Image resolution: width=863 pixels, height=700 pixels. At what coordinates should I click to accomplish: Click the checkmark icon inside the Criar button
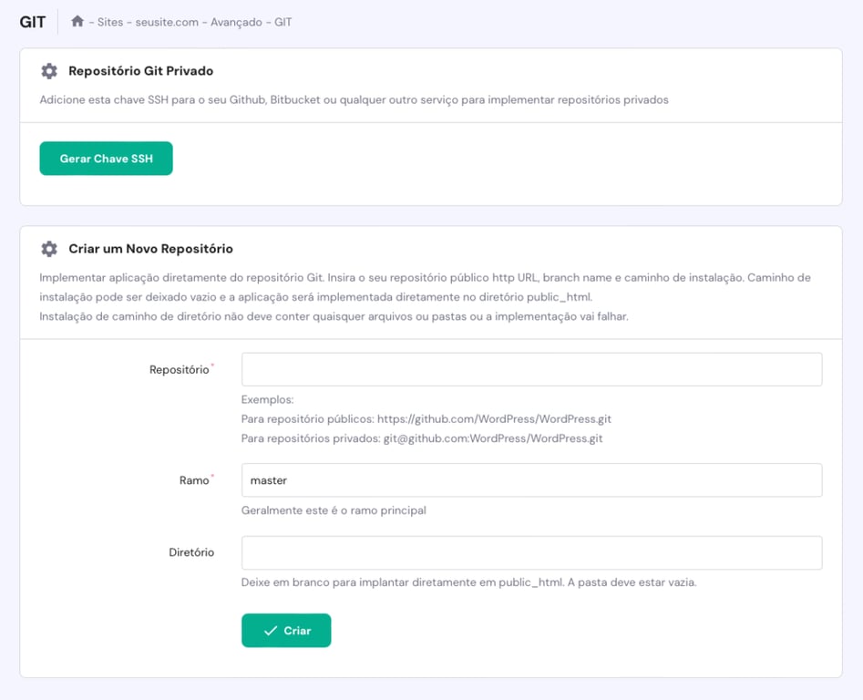pyautogui.click(x=271, y=630)
